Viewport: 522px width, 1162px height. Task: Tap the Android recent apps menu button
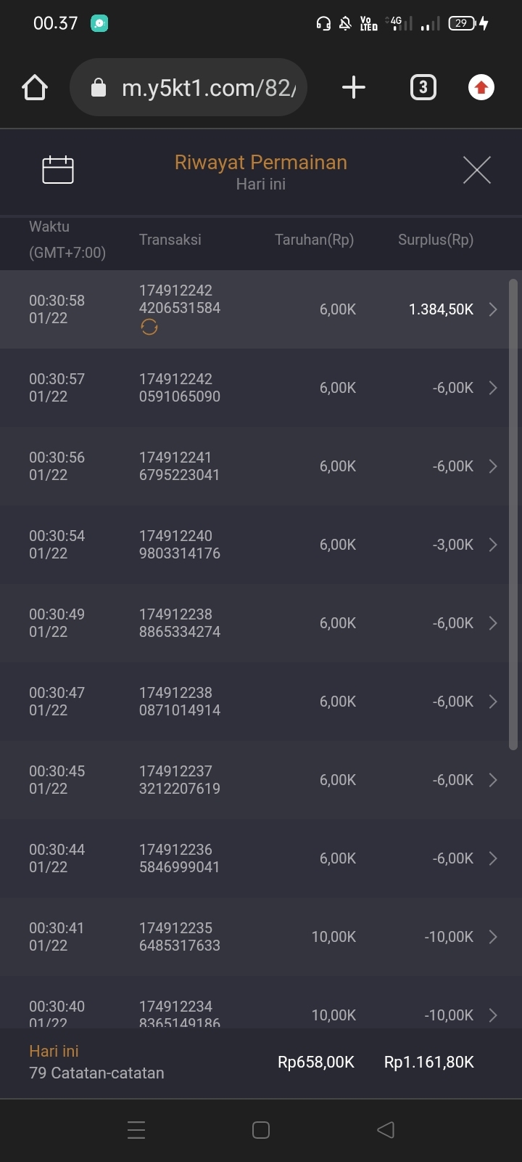136,1129
